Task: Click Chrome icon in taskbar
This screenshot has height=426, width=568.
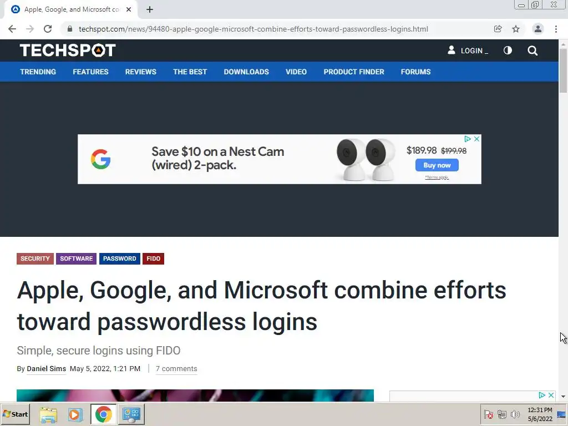Action: (103, 414)
